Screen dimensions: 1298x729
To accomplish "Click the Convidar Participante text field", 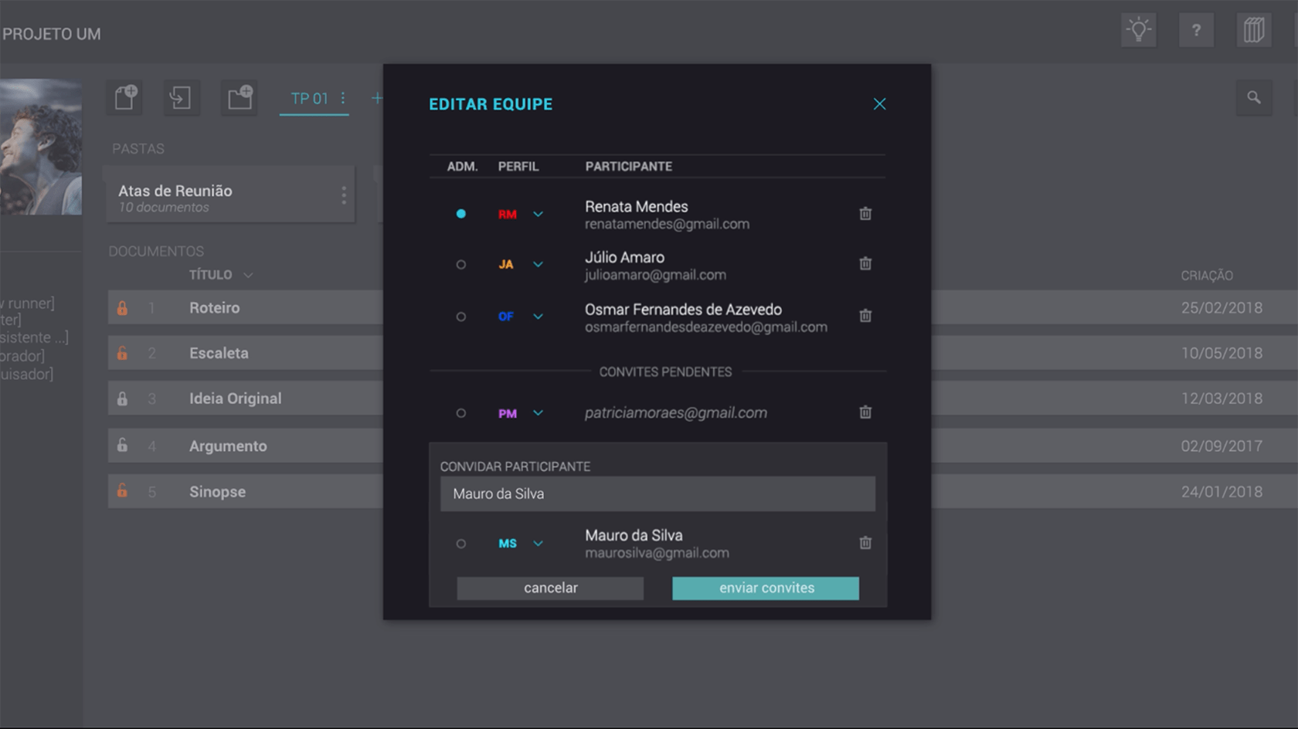I will (657, 494).
